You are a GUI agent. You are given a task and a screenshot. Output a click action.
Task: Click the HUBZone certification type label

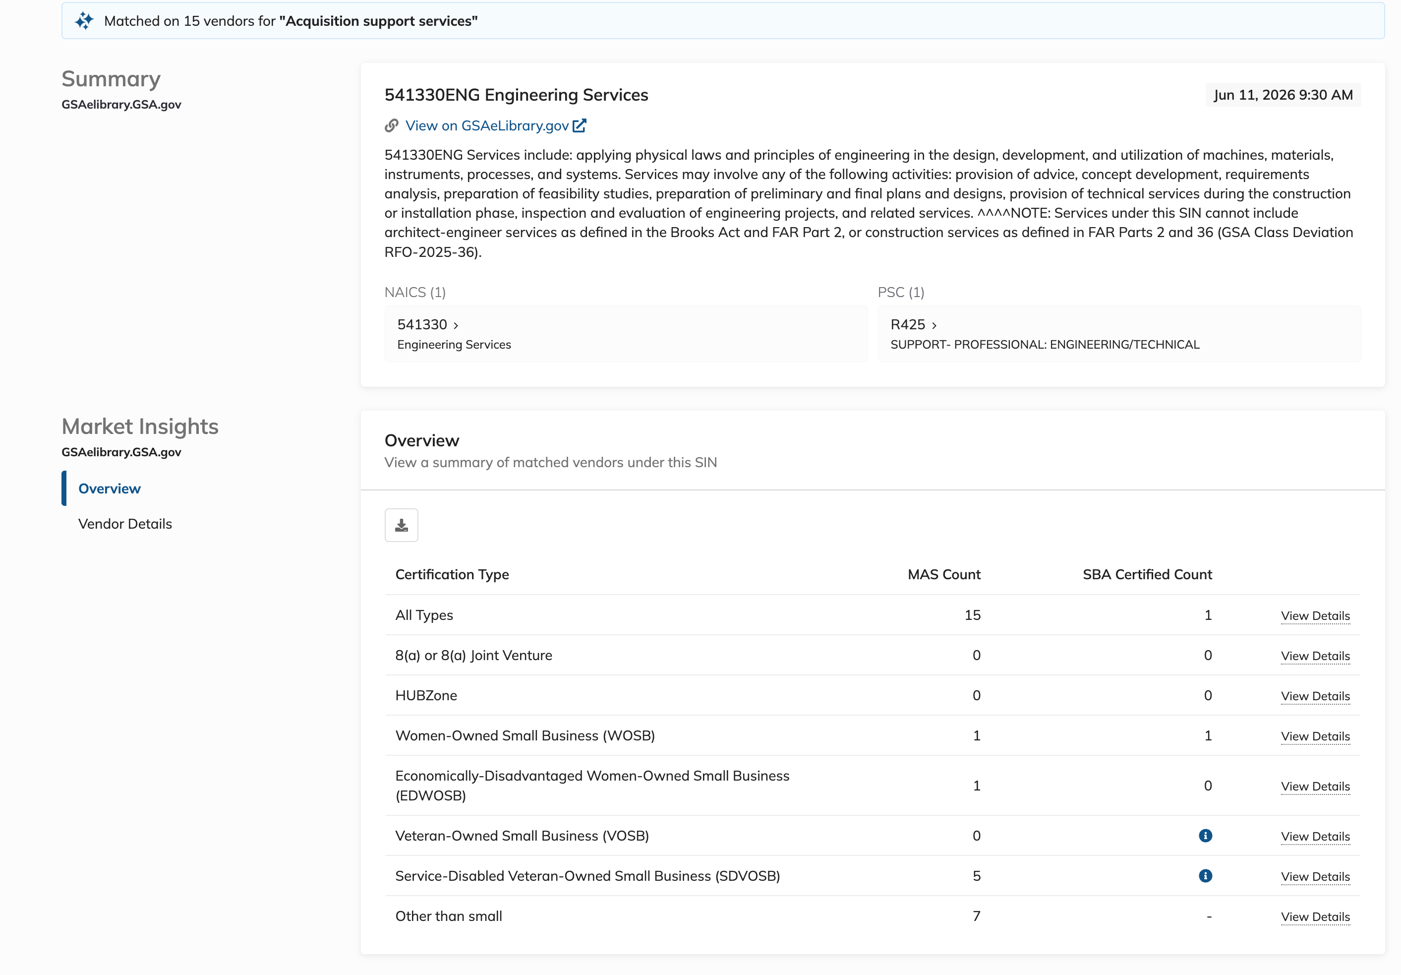point(426,695)
